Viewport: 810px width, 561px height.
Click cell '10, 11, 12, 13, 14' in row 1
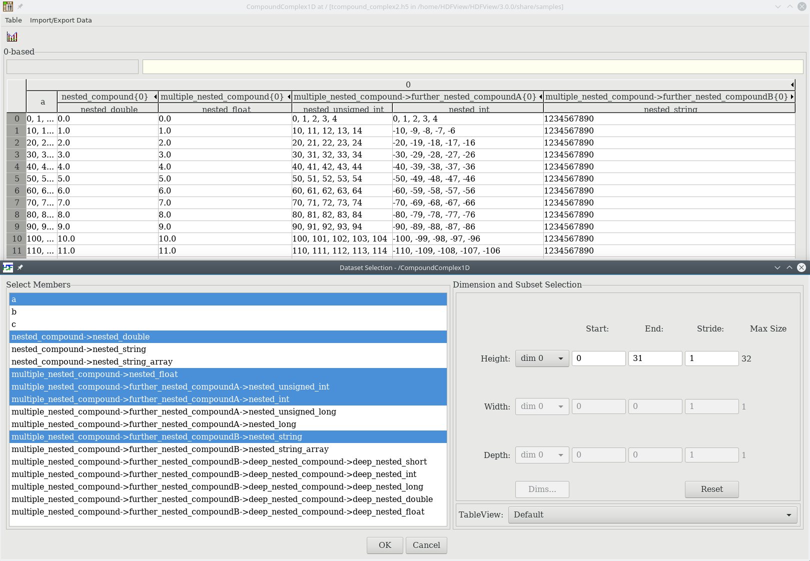342,131
